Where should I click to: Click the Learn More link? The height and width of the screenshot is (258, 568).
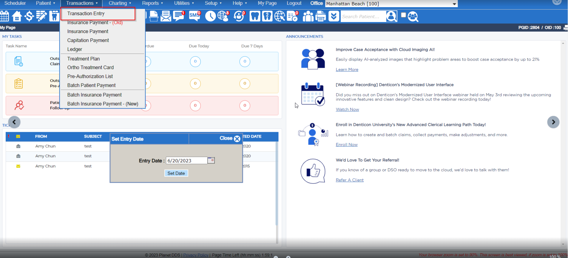tap(347, 69)
